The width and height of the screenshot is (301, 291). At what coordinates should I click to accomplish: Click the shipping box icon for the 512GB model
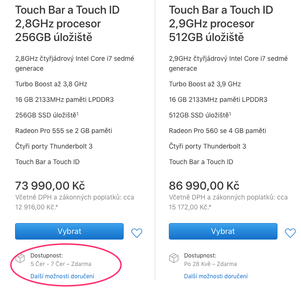[x=174, y=258]
